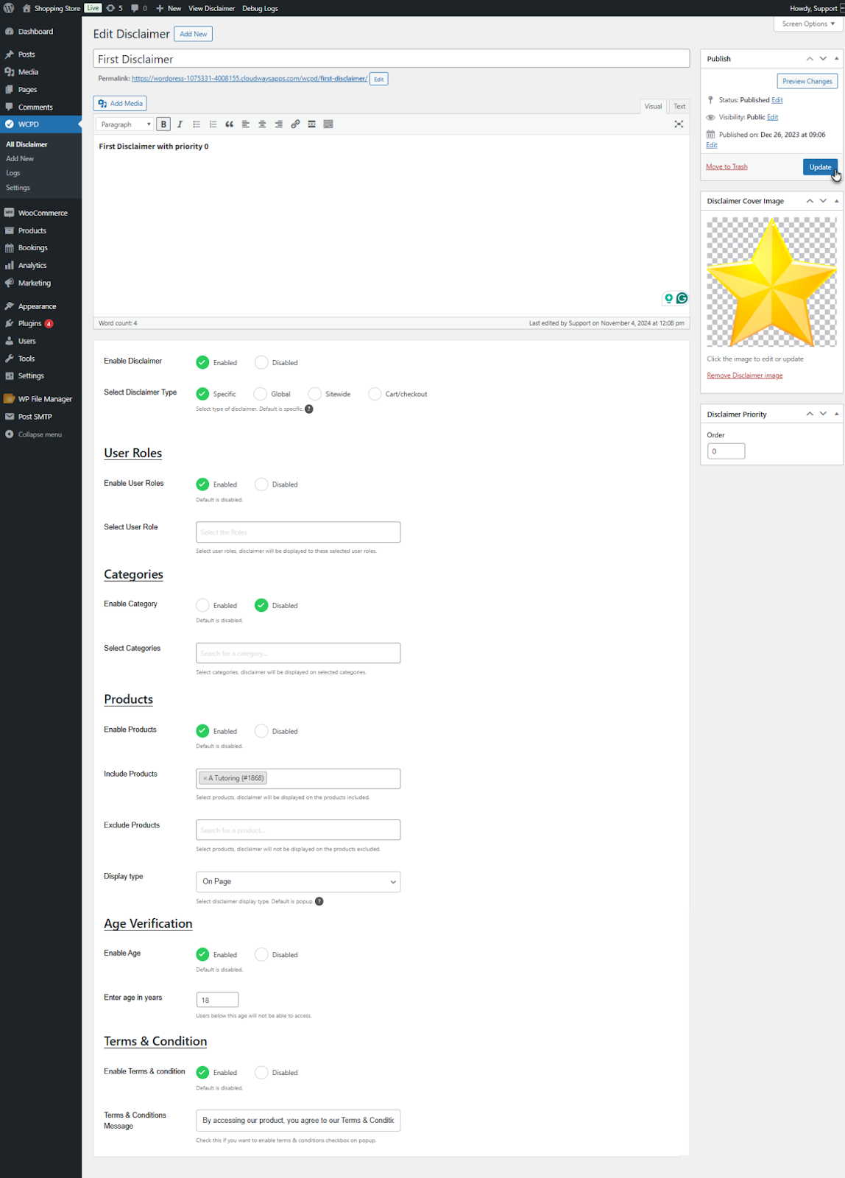Click Add New button beside title

[194, 34]
